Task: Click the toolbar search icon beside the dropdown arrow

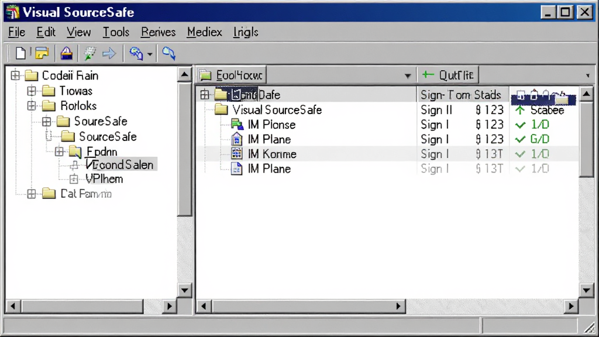Action: [x=136, y=53]
